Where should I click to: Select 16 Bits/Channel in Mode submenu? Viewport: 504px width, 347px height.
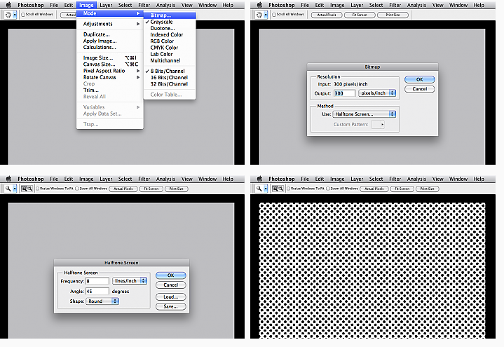170,78
